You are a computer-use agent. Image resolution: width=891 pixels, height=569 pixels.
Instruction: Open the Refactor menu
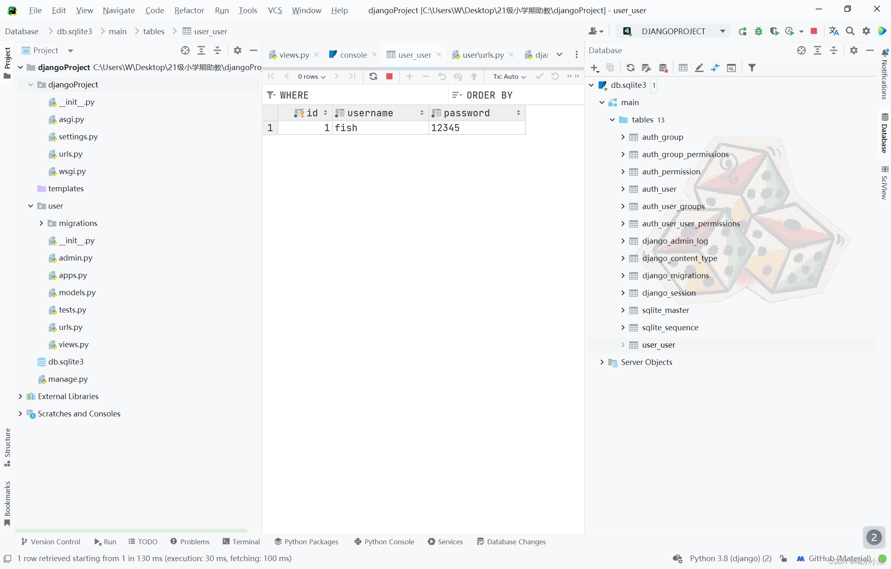coord(189,10)
